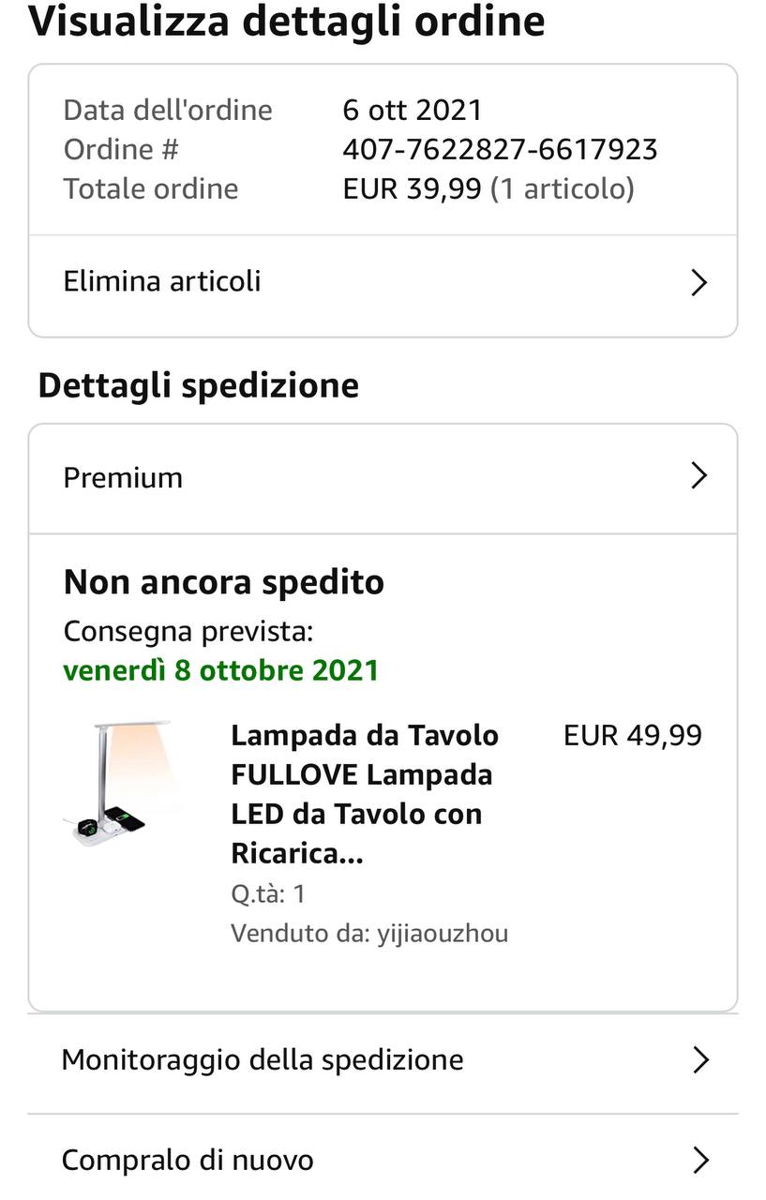Image resolution: width=766 pixels, height=1200 pixels.
Task: Tap Compralo di nuovo
Action: coord(188,1161)
